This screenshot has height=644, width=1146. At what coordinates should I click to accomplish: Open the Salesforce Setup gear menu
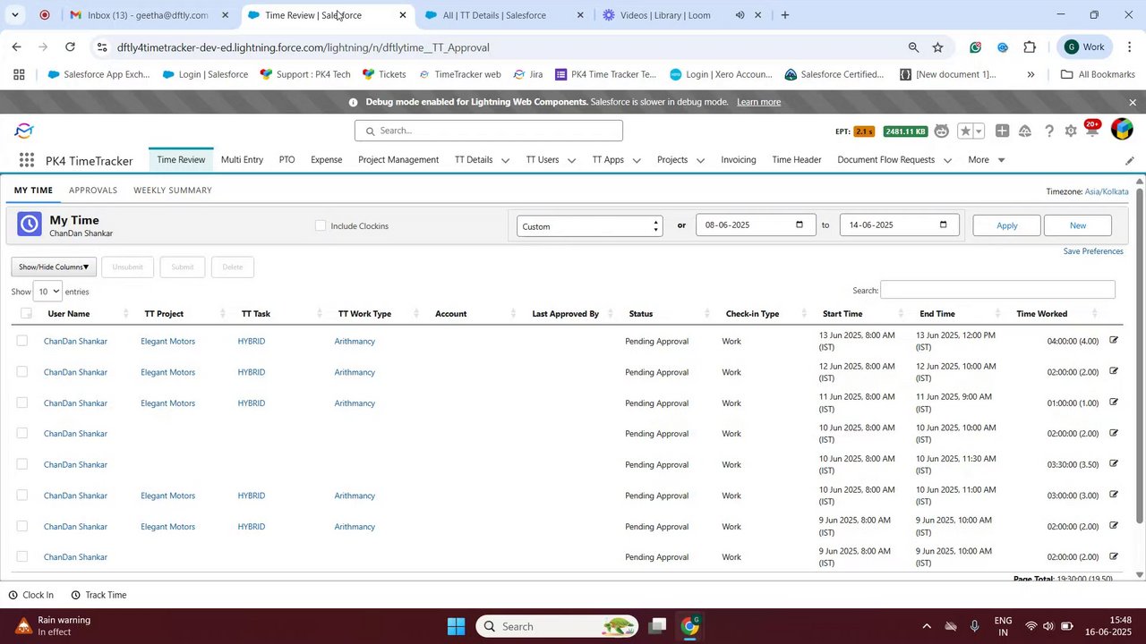click(x=1071, y=131)
